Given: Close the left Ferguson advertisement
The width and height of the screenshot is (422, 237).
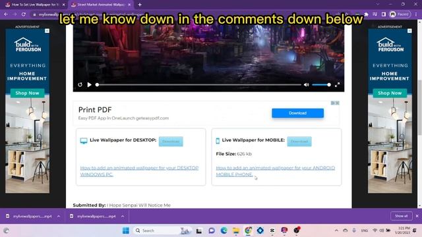Looking at the screenshot, I should point(47,31).
